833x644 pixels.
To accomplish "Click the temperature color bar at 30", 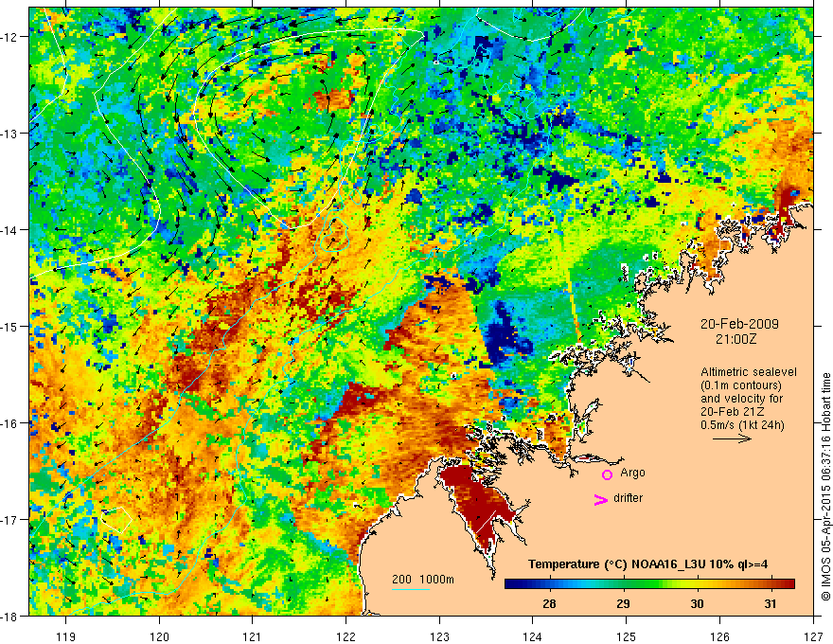I will [697, 584].
